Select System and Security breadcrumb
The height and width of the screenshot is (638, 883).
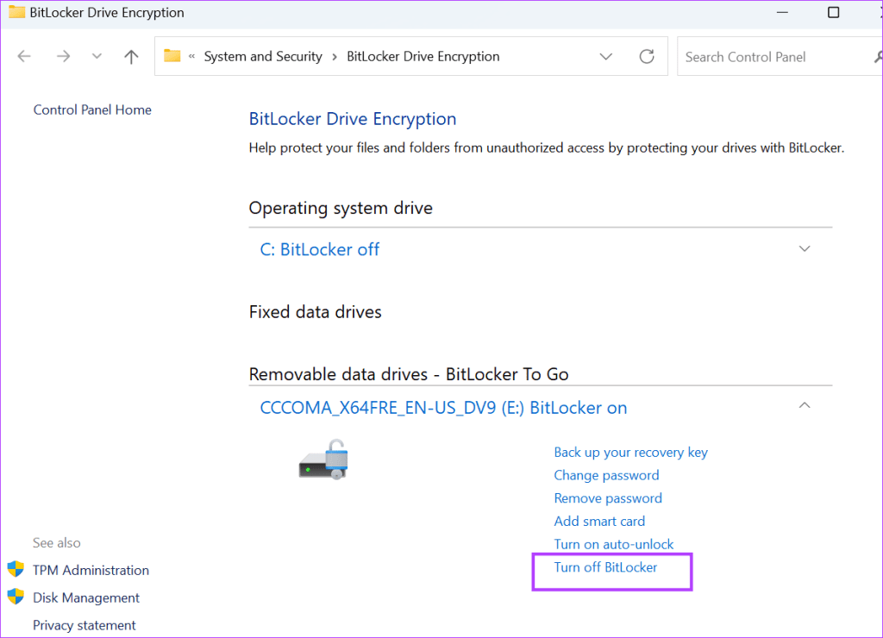(263, 57)
